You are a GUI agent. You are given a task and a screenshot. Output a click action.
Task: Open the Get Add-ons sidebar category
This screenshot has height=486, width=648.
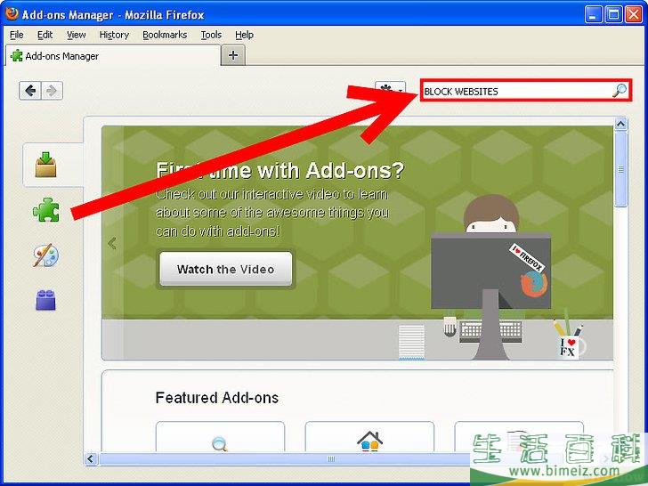46,165
